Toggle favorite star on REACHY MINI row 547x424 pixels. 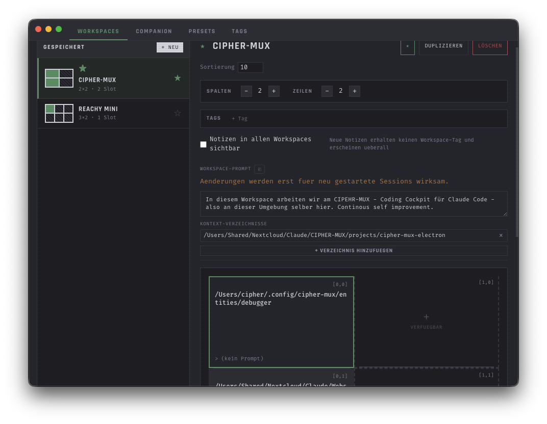(178, 113)
